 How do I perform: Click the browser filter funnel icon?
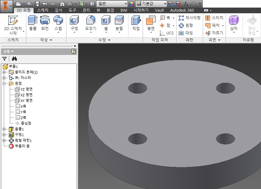(4, 58)
